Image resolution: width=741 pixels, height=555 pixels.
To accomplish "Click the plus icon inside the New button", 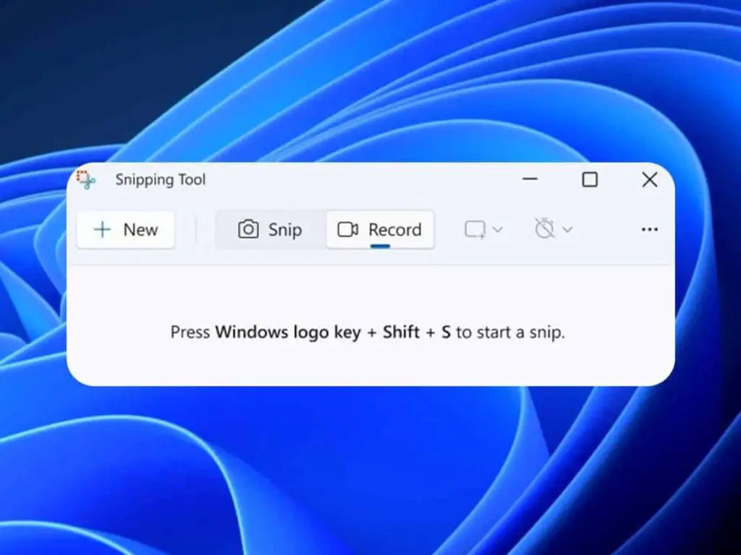I will (101, 230).
